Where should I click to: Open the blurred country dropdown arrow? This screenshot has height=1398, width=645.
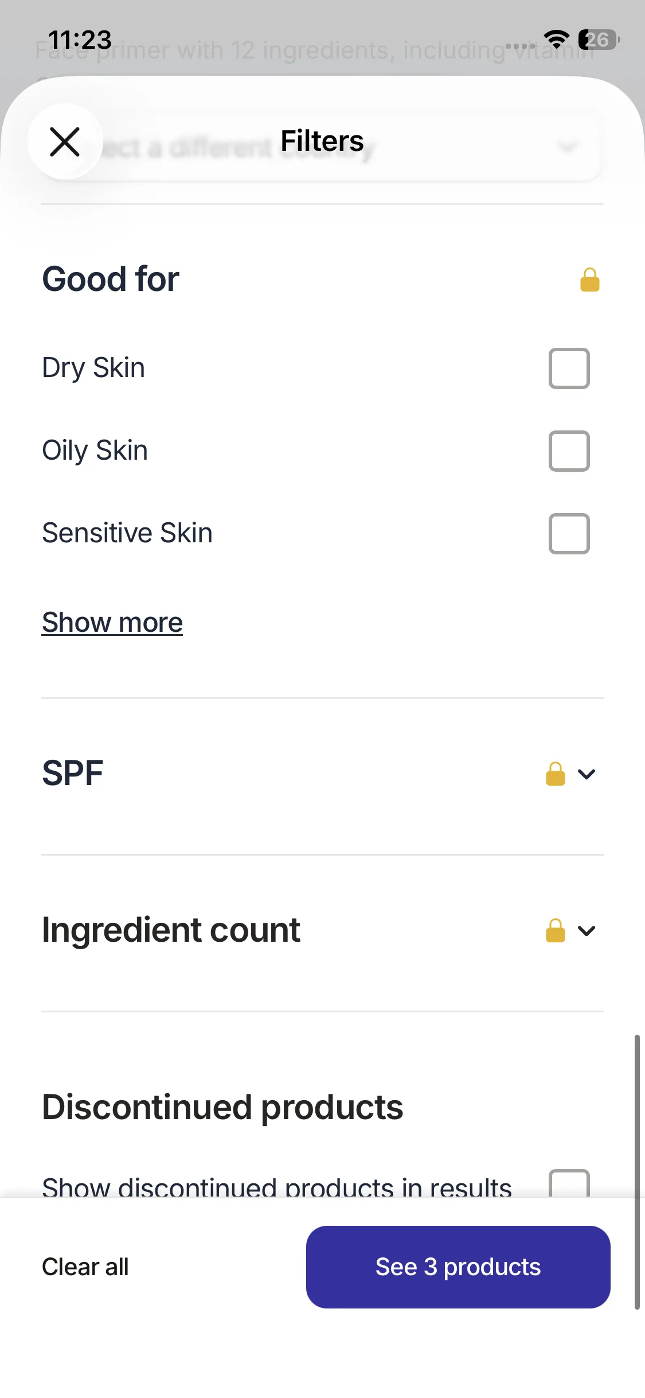[567, 147]
